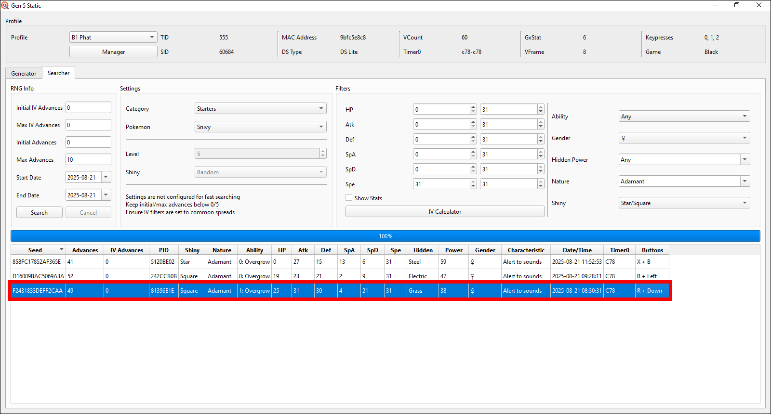771x414 pixels.
Task: Expand the Nature filter dropdown
Action: point(745,181)
